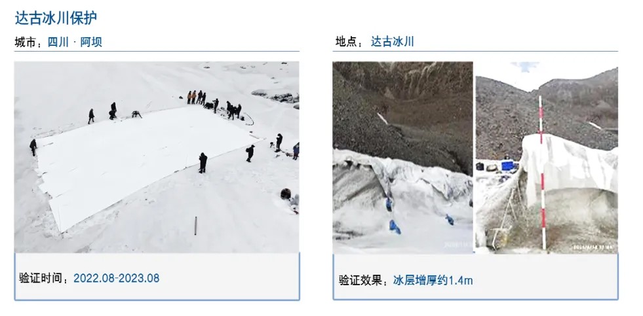This screenshot has width=643, height=316.
Task: Open the red-white measuring pole photo
Action: pos(547,157)
